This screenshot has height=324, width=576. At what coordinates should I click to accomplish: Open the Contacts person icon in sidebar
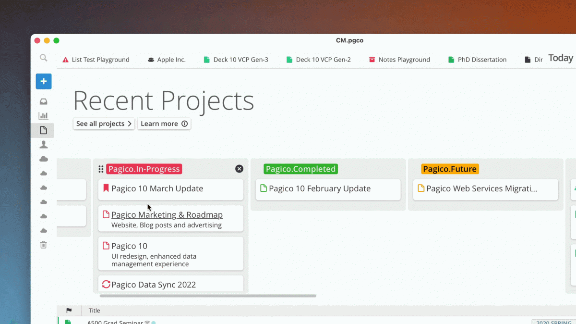point(43,145)
